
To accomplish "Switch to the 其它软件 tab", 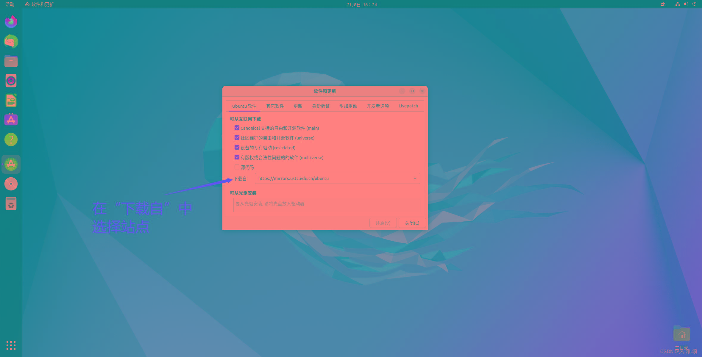I will click(x=275, y=106).
